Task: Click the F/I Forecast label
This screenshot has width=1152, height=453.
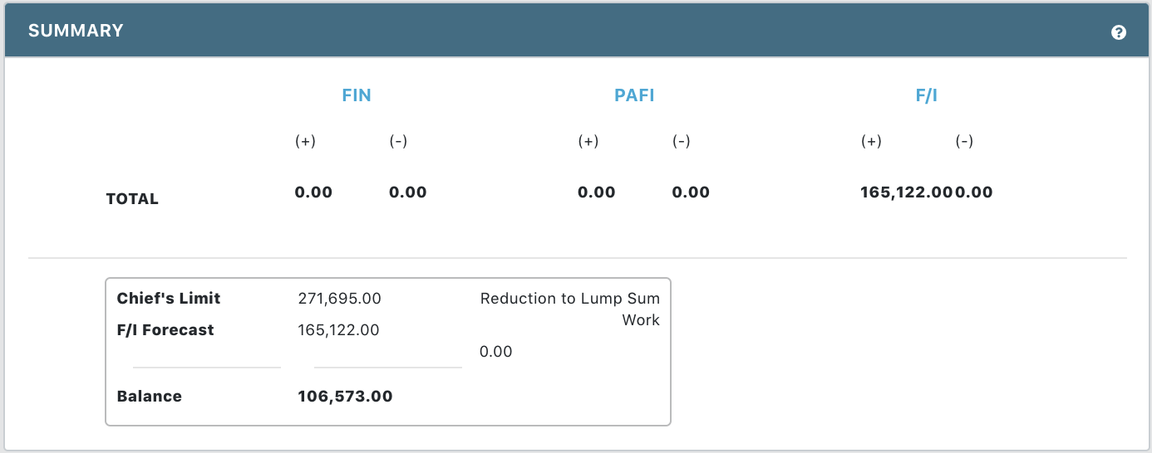Action: (165, 330)
